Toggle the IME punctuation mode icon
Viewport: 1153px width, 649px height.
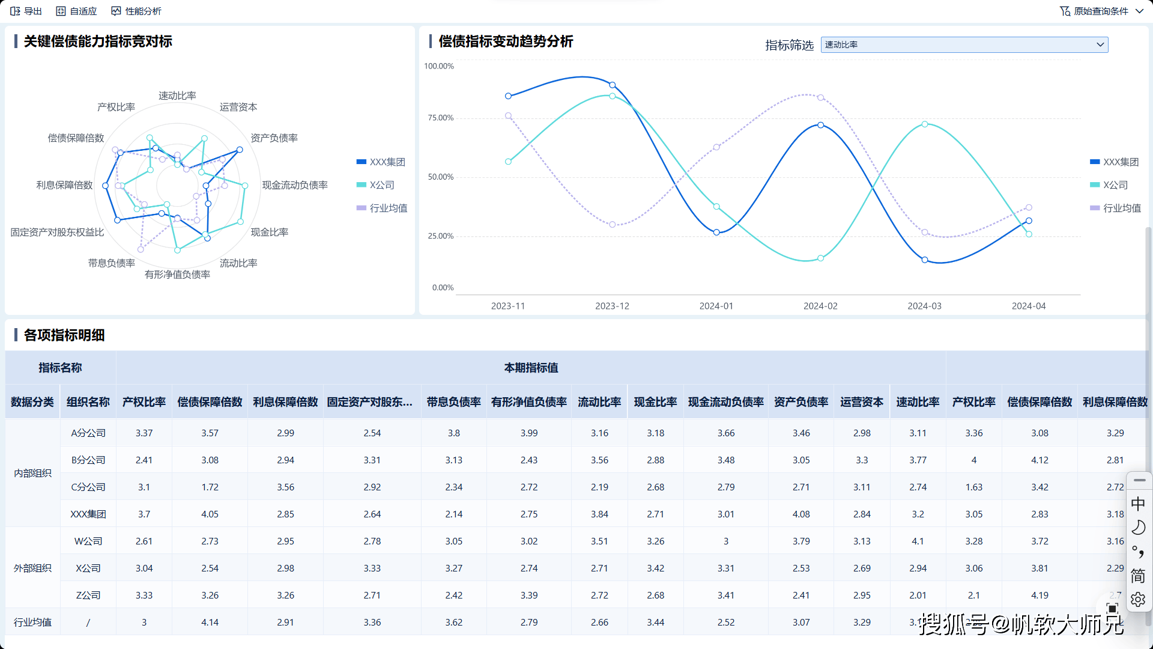click(1138, 552)
